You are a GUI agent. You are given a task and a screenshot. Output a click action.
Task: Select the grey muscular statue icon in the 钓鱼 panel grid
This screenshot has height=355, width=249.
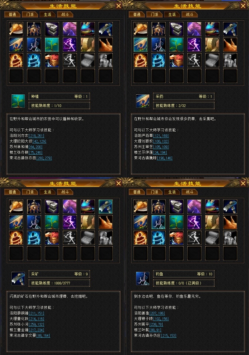coord(230,238)
